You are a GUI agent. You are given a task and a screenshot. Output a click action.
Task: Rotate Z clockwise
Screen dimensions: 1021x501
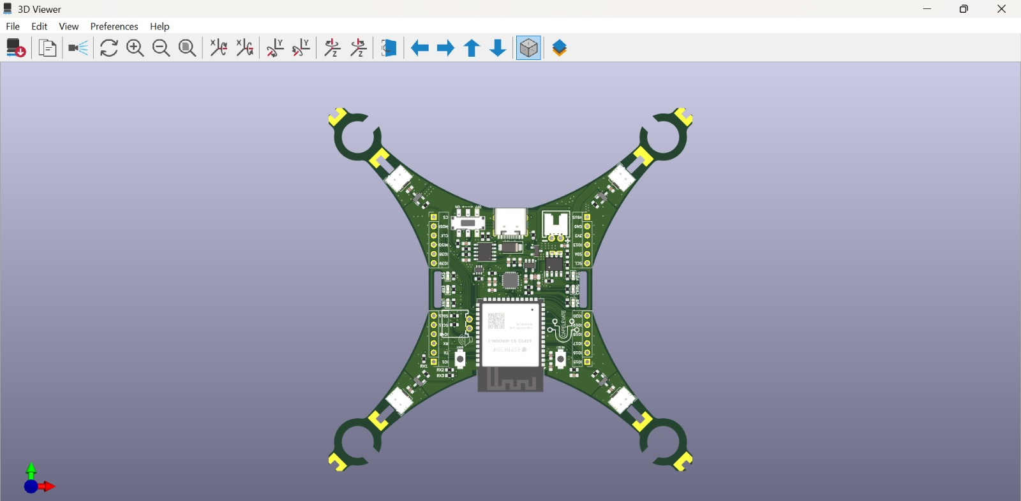pyautogui.click(x=332, y=48)
